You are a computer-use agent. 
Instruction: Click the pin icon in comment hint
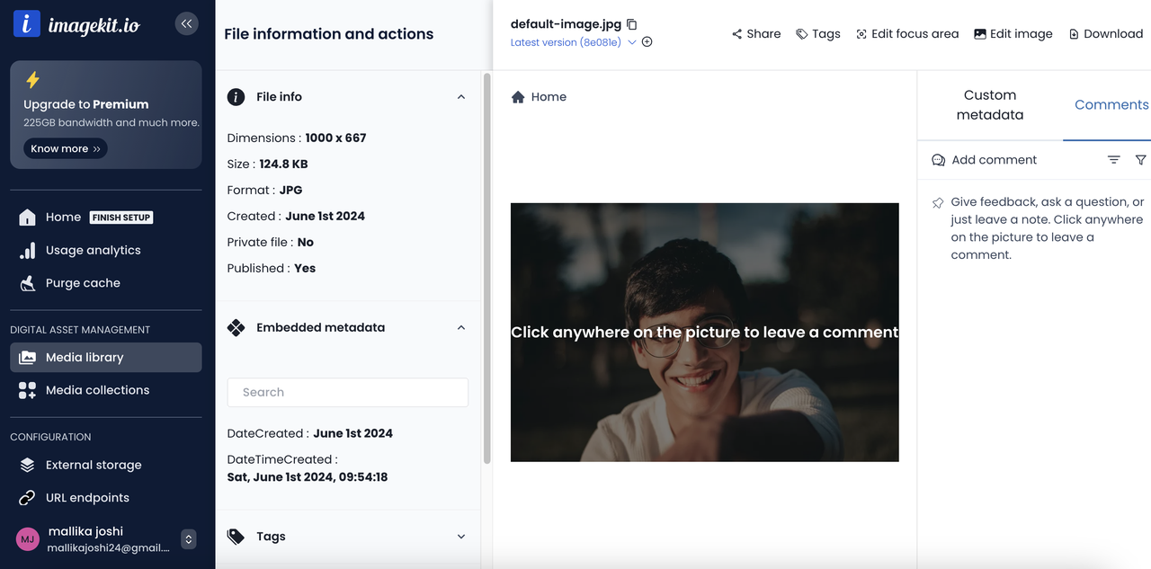[x=938, y=203]
